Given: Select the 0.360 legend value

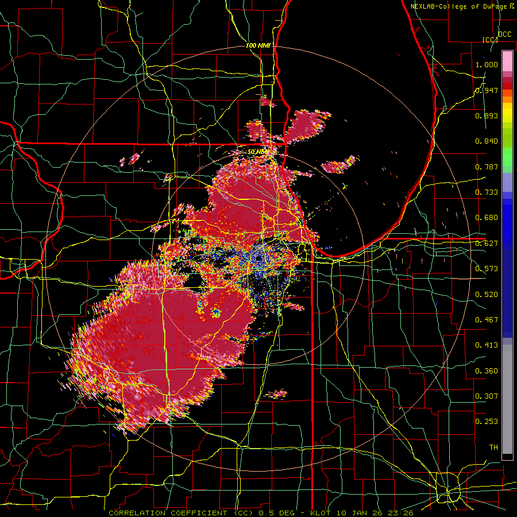Looking at the screenshot, I should (487, 371).
